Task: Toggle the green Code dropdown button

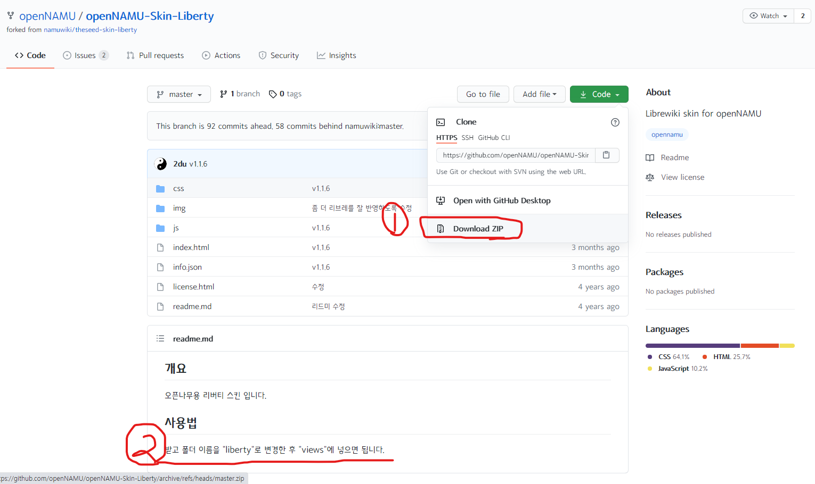Action: tap(599, 94)
